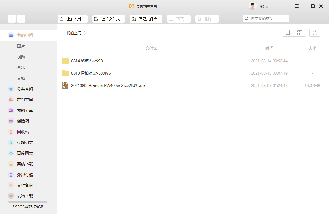Select the HiFiman BW400 rar file

[x=193, y=86]
